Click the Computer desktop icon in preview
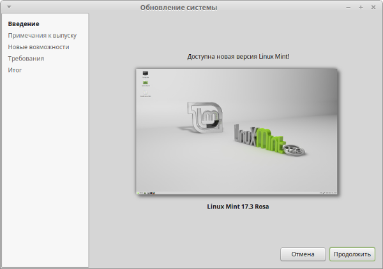The width and height of the screenshot is (383, 269). tap(146, 74)
